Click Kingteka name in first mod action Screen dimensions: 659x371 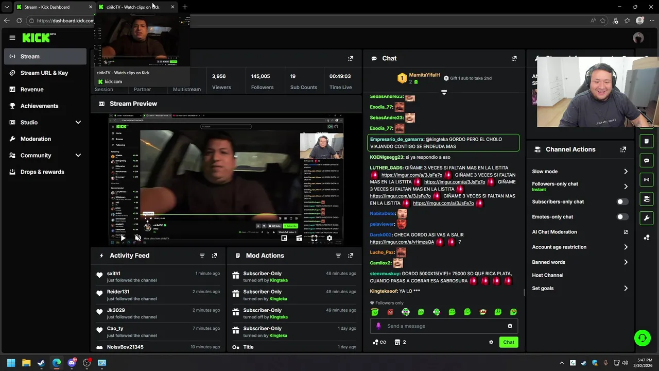pyautogui.click(x=279, y=280)
